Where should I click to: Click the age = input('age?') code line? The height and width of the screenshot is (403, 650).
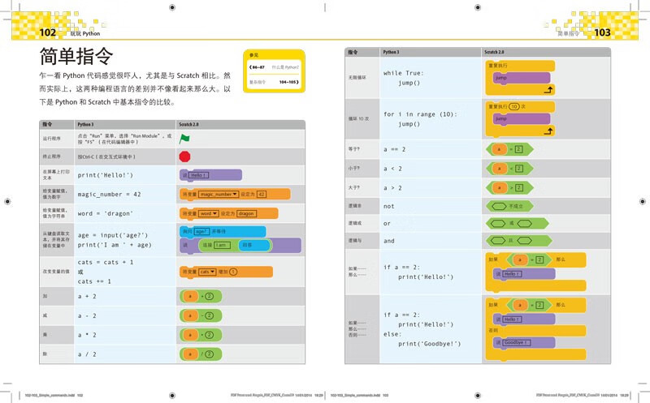pos(112,235)
